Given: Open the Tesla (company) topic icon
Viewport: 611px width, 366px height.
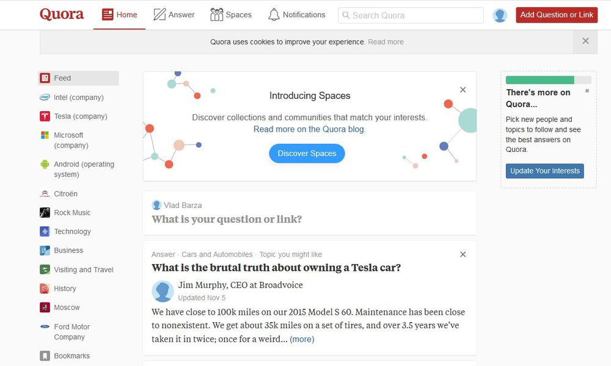Looking at the screenshot, I should [x=45, y=117].
